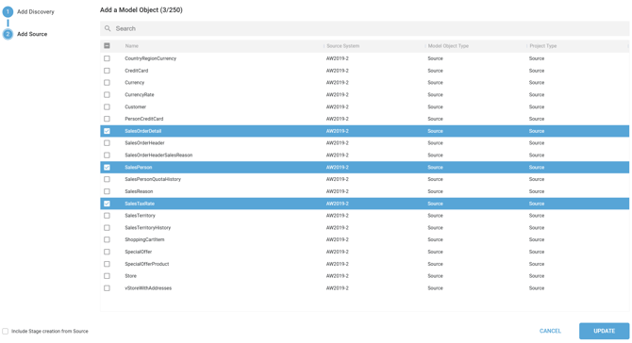
Task: Select the Currency name text
Action: pyautogui.click(x=135, y=83)
